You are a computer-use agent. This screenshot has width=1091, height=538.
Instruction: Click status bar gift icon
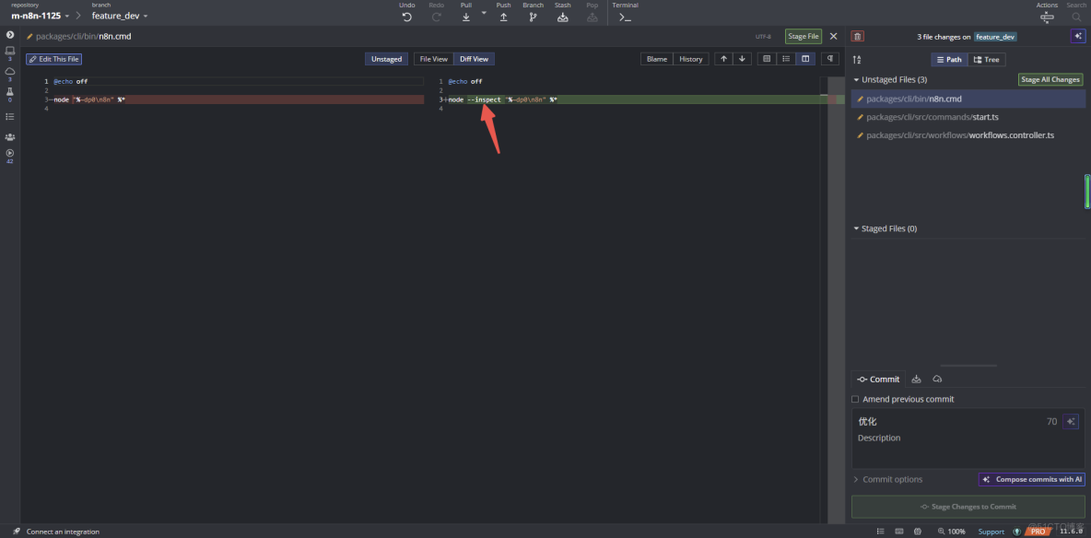pyautogui.click(x=918, y=532)
